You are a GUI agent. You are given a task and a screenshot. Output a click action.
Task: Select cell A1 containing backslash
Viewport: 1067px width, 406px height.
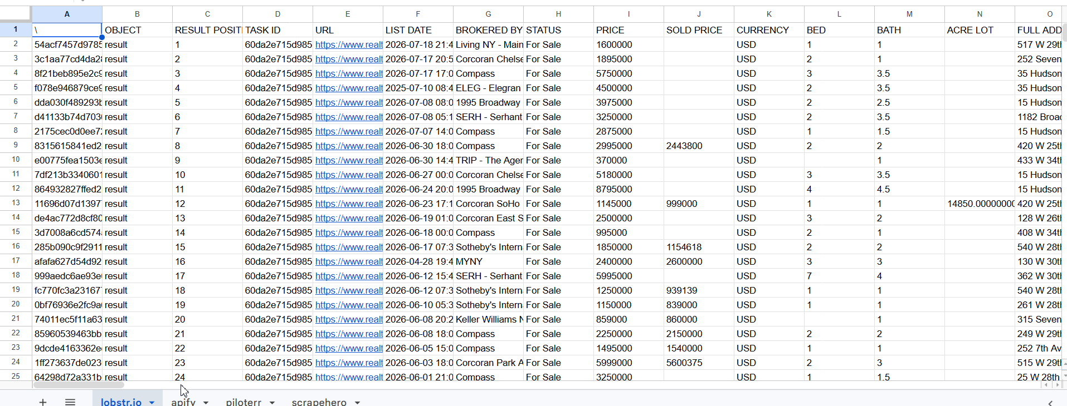(x=67, y=30)
